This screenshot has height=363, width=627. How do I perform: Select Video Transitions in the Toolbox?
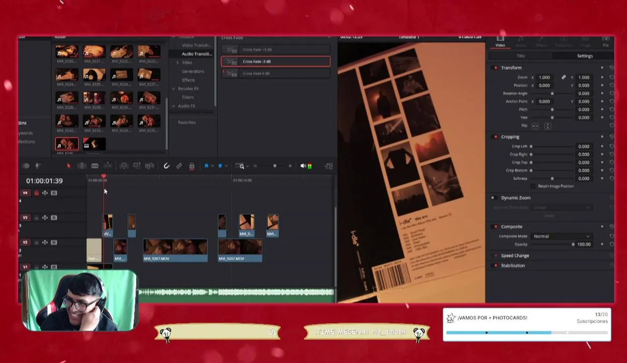pyautogui.click(x=197, y=45)
